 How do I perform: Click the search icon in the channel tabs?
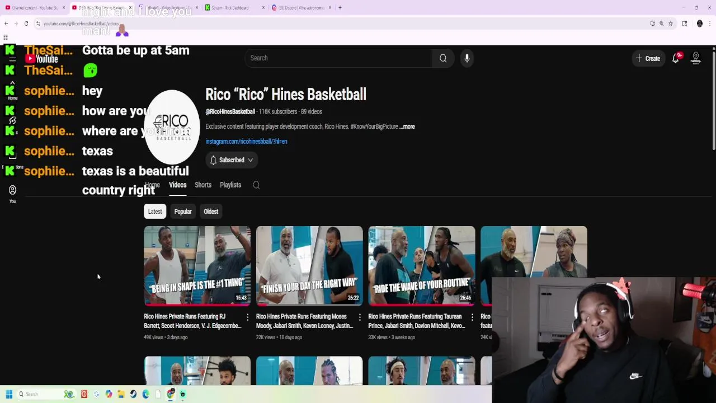[x=256, y=185]
